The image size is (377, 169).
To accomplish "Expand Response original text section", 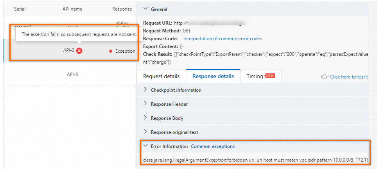I will tap(146, 132).
